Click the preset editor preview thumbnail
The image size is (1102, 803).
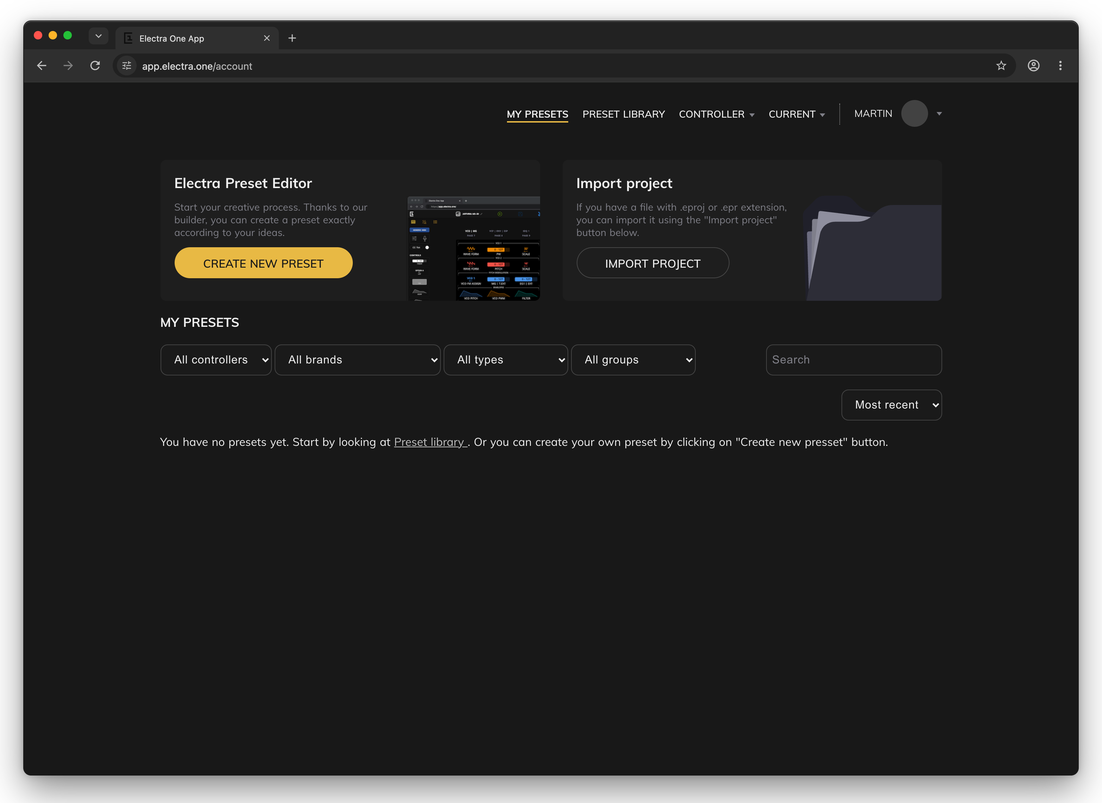[x=473, y=248]
